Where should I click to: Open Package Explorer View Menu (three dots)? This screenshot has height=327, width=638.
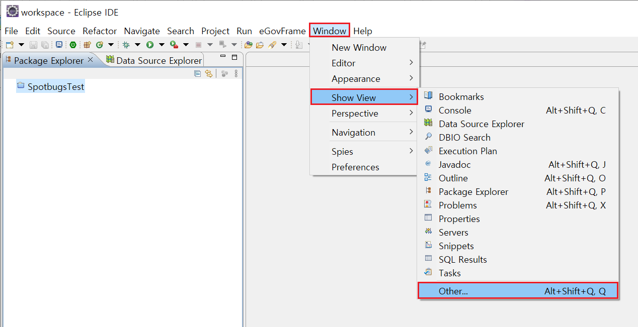click(236, 74)
